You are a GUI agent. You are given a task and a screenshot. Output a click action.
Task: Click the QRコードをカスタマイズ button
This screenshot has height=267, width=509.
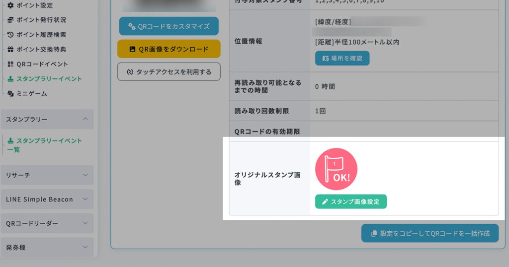click(169, 26)
